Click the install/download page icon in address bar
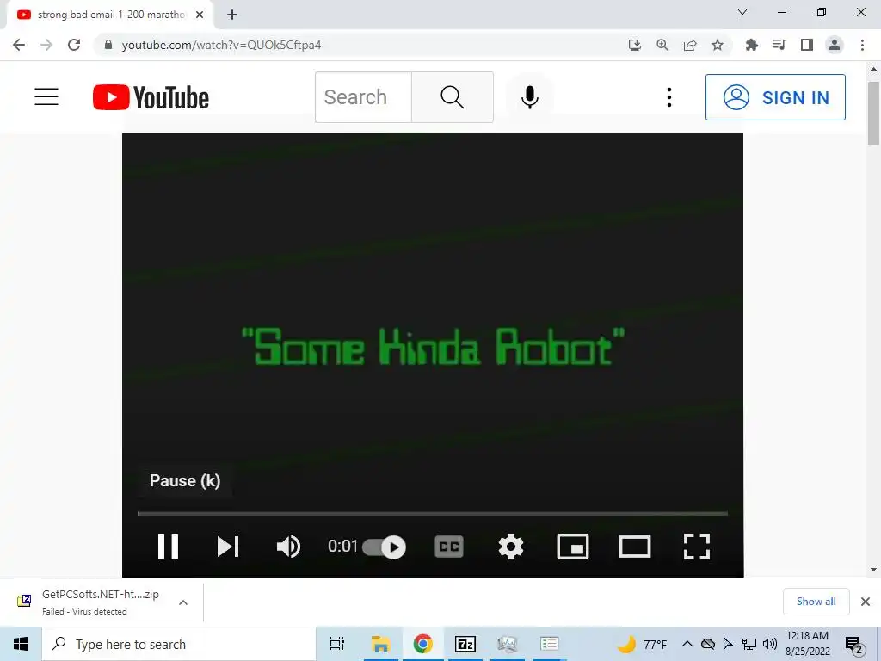881x661 pixels. (635, 45)
